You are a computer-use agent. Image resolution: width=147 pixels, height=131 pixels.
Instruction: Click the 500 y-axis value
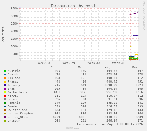[15, 54]
